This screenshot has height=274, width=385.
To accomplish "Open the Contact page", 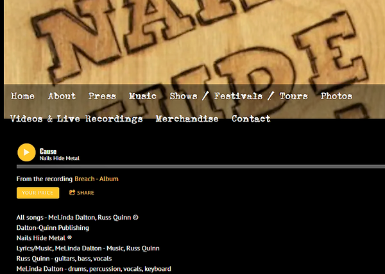I will [x=251, y=119].
